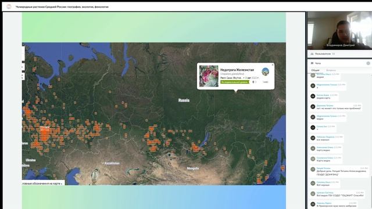Click the Респ. Саха location text
The width and height of the screenshot is (372, 209).
click(x=231, y=78)
